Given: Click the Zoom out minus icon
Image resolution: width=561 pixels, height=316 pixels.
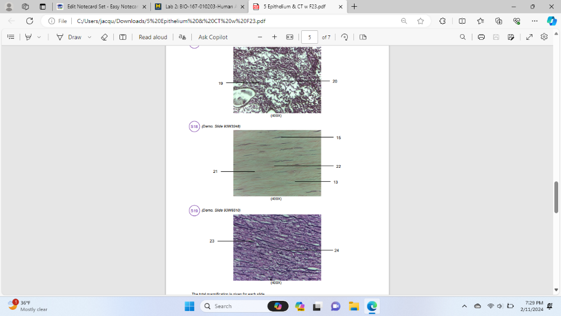Looking at the screenshot, I should 260,37.
